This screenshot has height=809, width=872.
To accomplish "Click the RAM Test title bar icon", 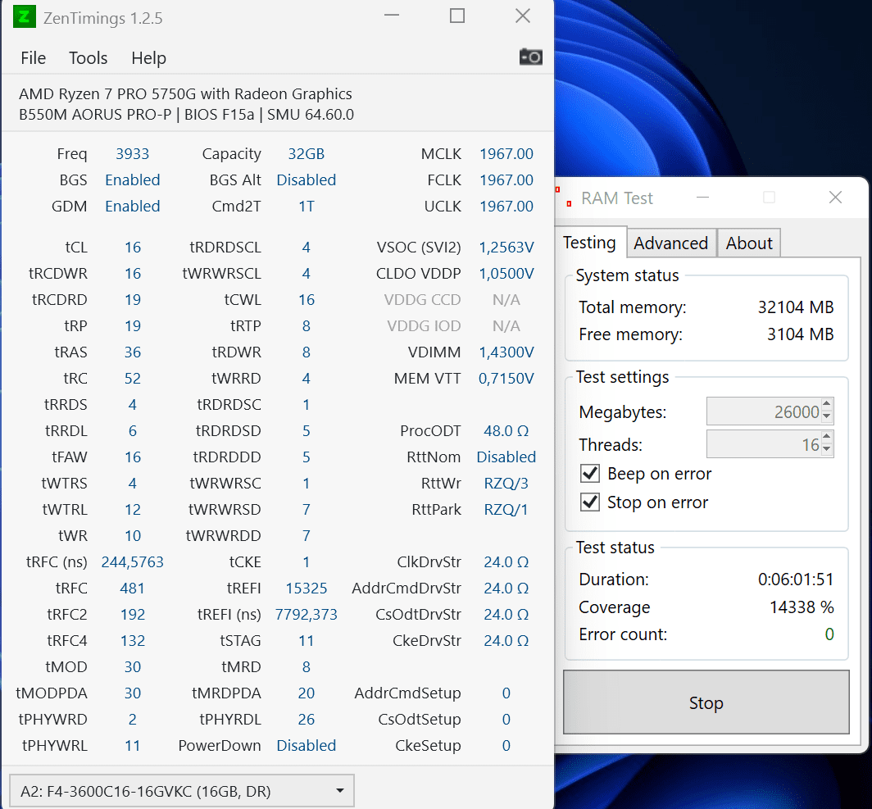I will click(564, 197).
